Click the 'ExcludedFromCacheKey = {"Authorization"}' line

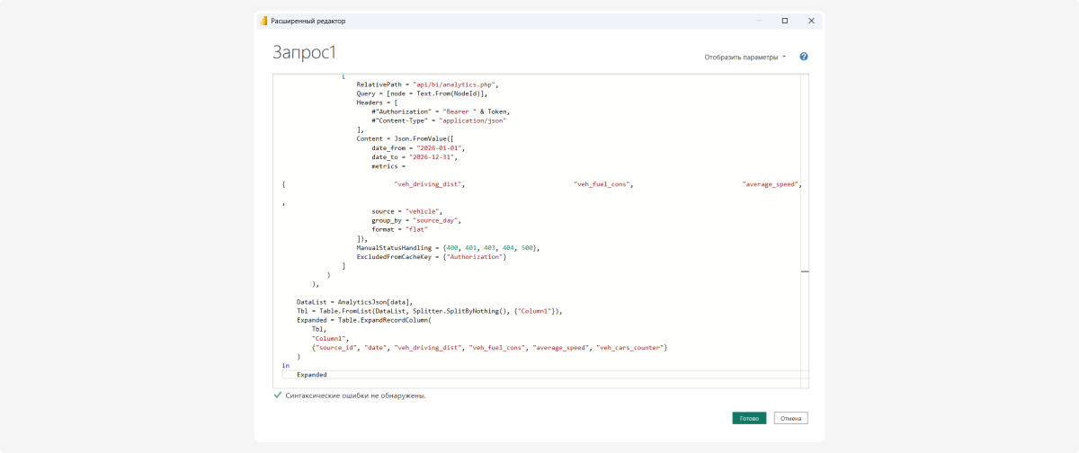[432, 256]
